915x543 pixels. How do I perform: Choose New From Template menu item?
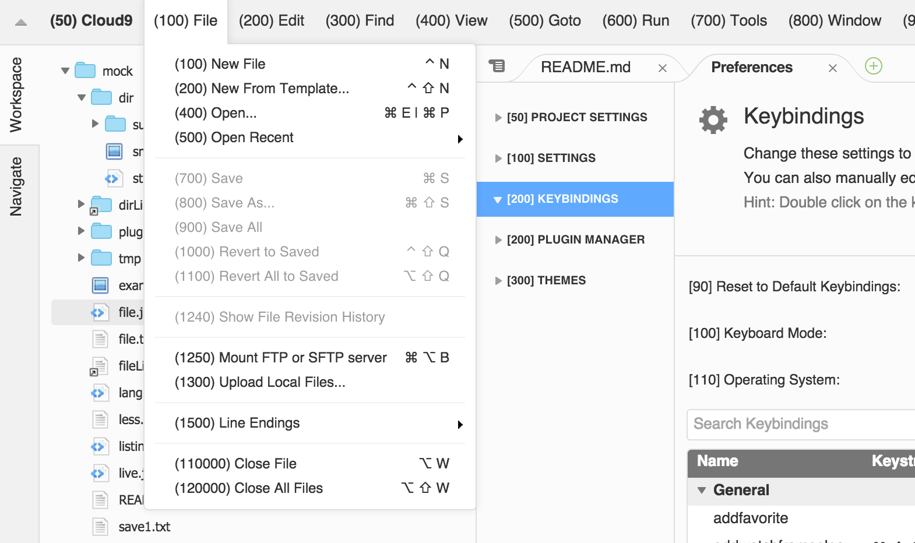point(262,89)
